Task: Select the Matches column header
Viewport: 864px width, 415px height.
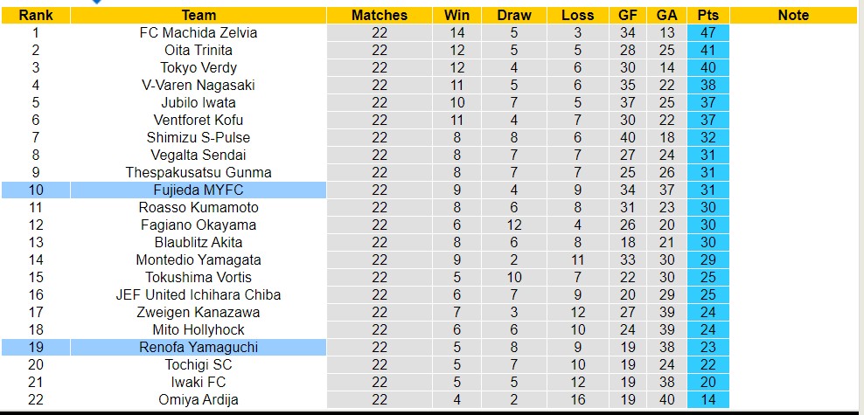Action: pyautogui.click(x=380, y=15)
